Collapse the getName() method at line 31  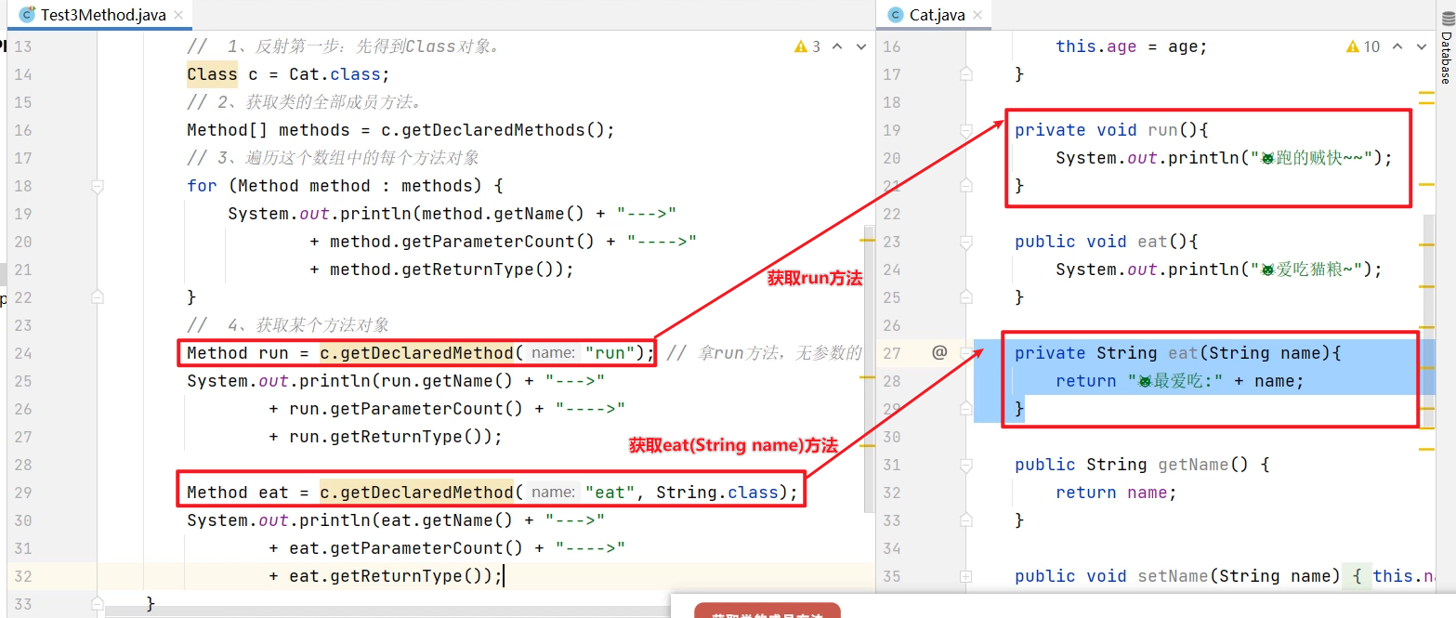[966, 465]
